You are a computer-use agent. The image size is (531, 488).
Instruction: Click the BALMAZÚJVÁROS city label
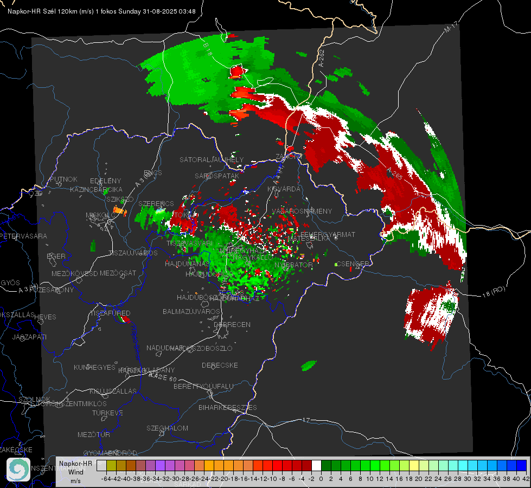click(x=191, y=311)
